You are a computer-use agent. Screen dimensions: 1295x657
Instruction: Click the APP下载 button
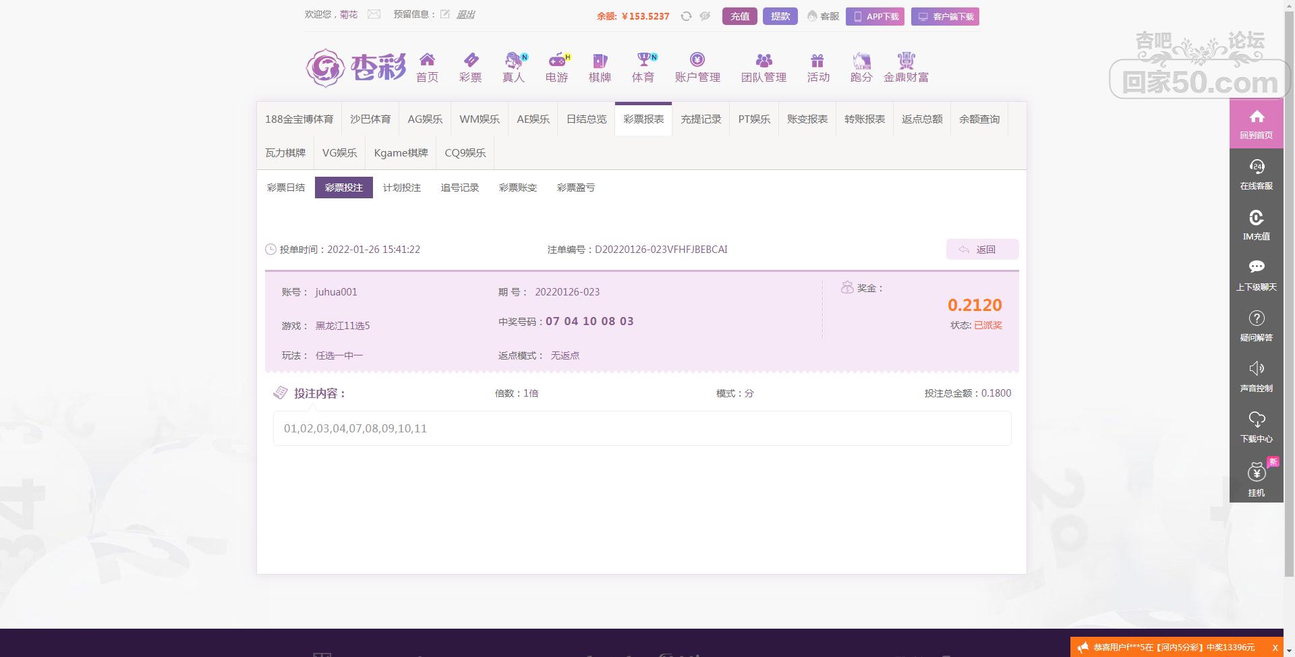pyautogui.click(x=875, y=16)
